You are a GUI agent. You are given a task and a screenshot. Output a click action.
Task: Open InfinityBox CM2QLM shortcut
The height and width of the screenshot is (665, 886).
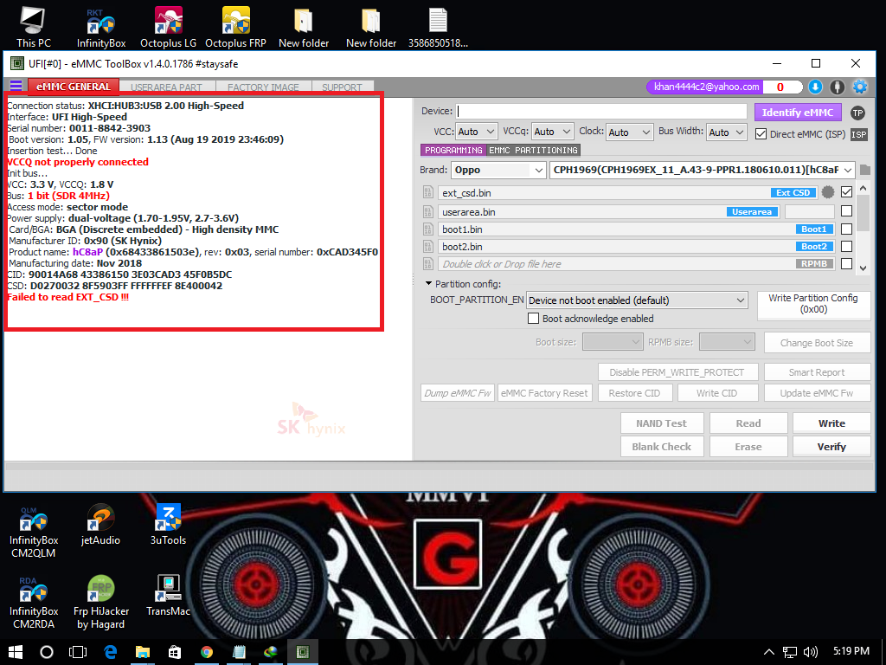pos(34,532)
